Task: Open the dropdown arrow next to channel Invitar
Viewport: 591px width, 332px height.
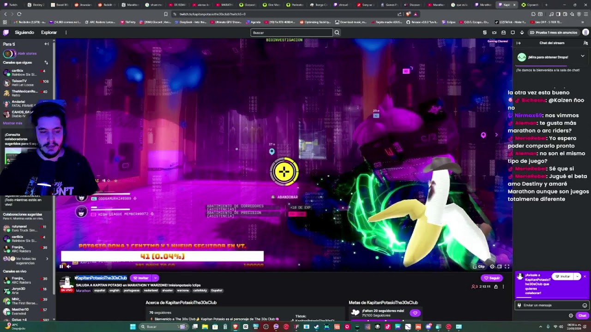Action: coord(156,278)
